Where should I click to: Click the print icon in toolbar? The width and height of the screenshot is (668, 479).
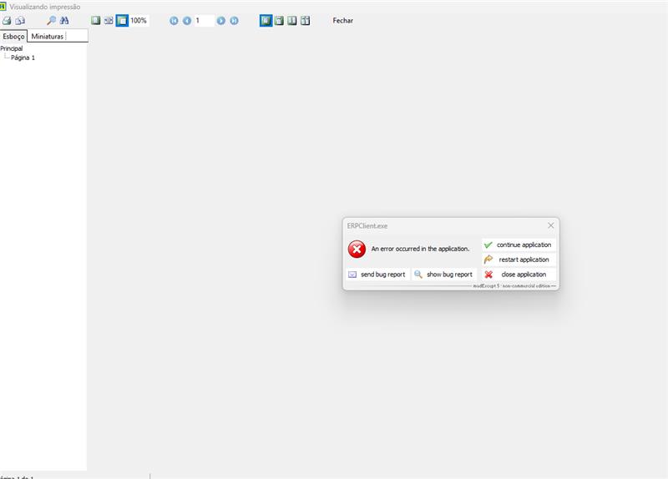[x=7, y=20]
